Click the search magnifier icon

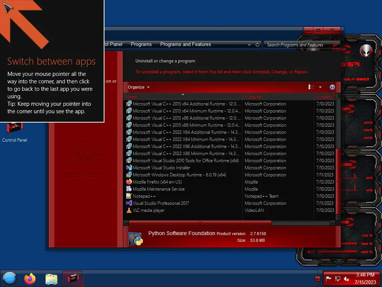pyautogui.click(x=335, y=44)
